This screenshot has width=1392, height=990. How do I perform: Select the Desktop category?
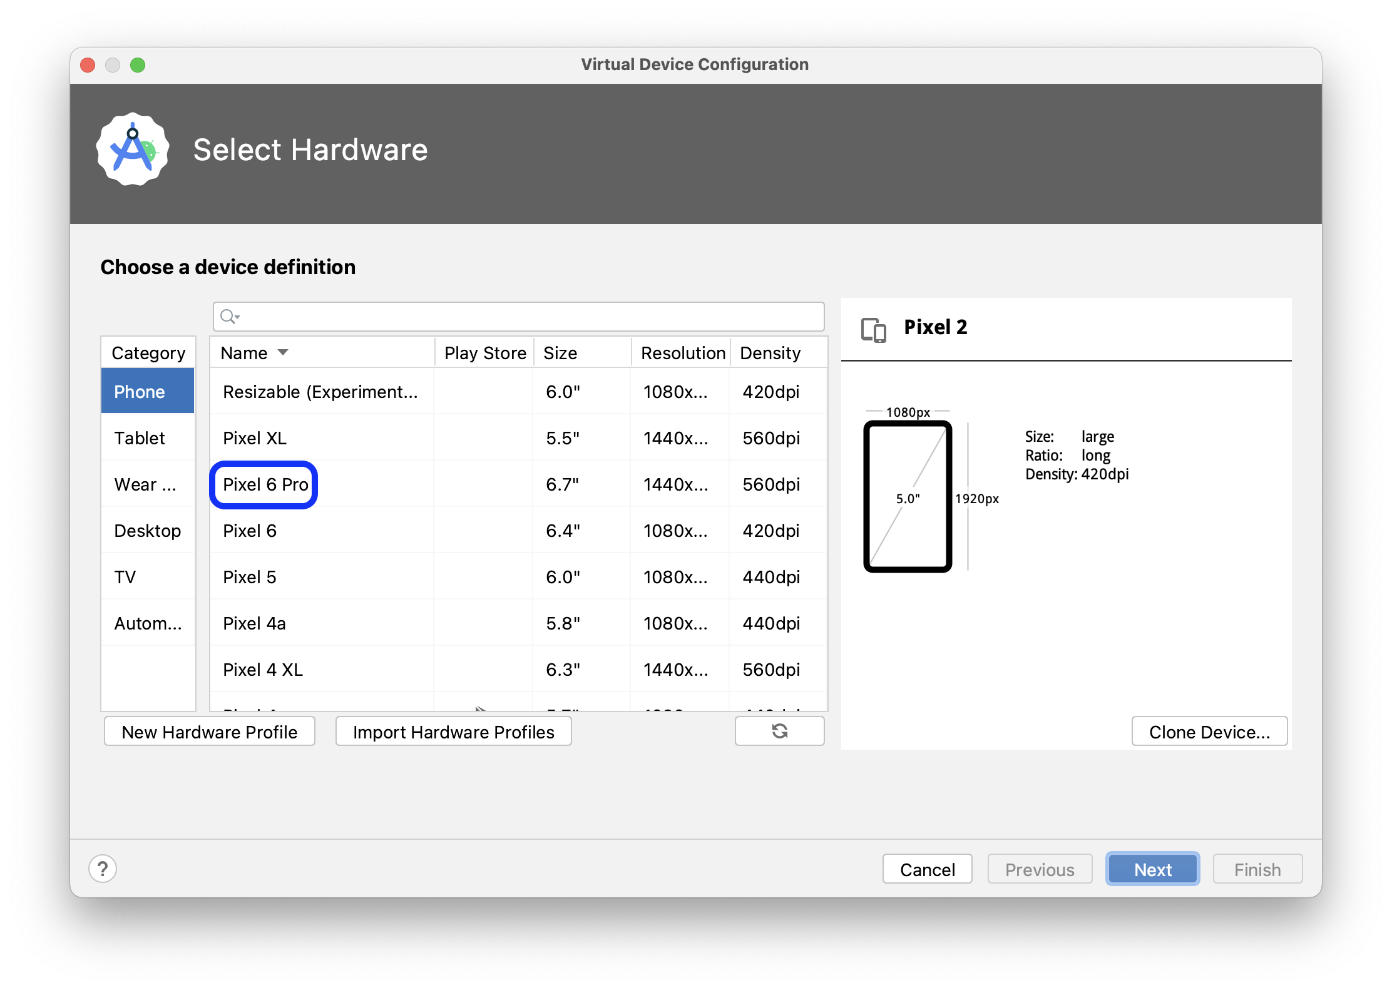(x=148, y=530)
